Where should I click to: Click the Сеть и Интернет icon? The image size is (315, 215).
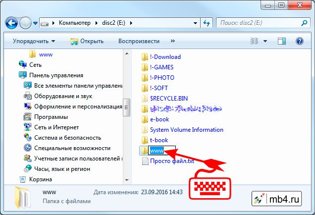pos(28,127)
